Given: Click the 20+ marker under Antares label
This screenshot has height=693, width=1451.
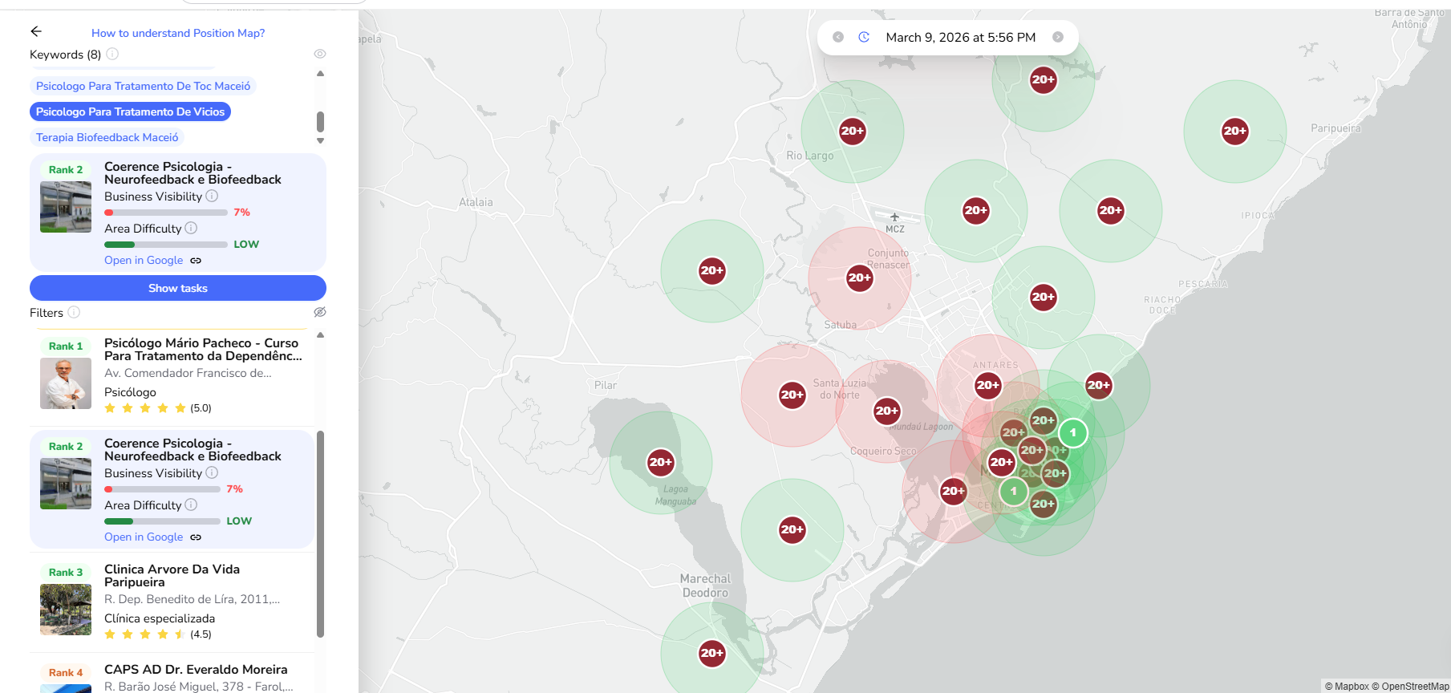Looking at the screenshot, I should (x=988, y=386).
